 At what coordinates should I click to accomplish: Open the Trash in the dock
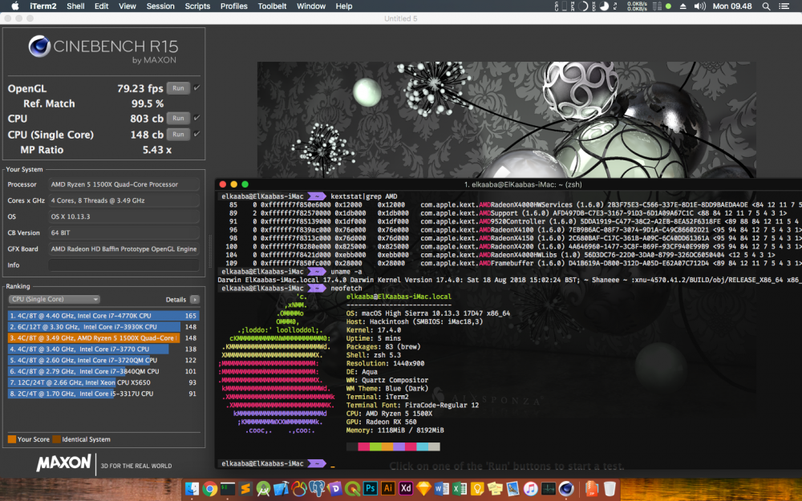click(x=610, y=489)
